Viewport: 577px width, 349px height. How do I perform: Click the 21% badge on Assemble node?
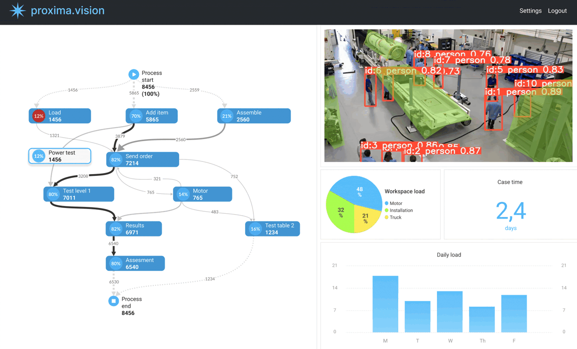pos(226,116)
